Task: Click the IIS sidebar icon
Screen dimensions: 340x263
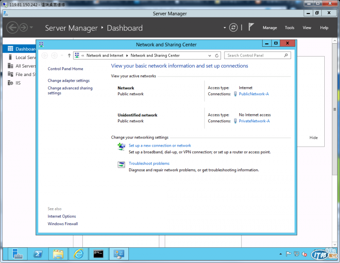Action: (10, 83)
